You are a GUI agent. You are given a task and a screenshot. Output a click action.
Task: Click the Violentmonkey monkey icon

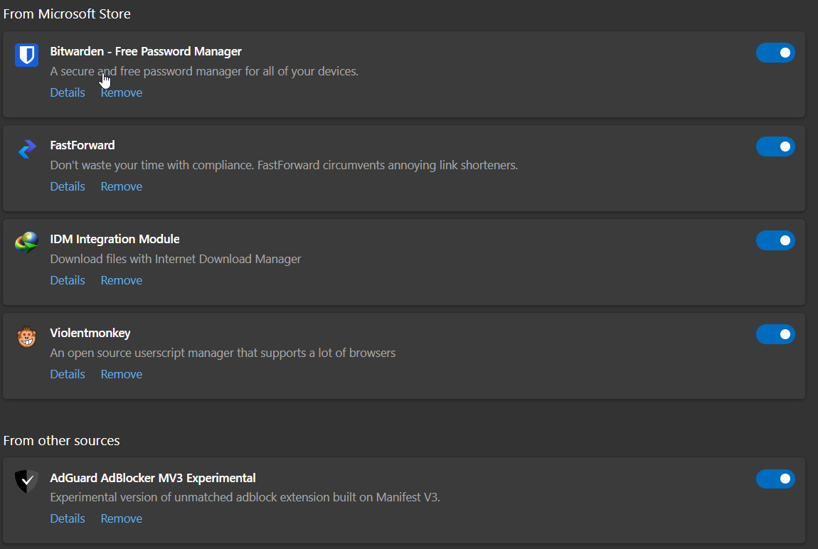pos(26,336)
